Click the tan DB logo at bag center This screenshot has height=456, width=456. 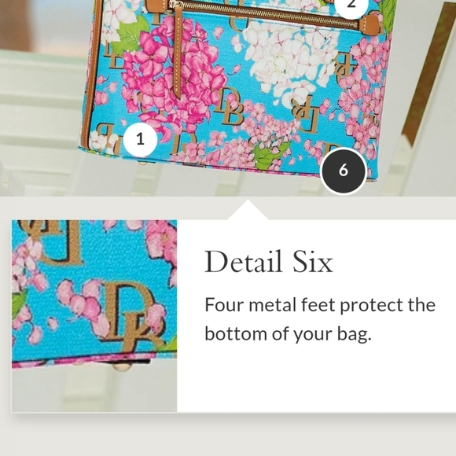(x=230, y=106)
